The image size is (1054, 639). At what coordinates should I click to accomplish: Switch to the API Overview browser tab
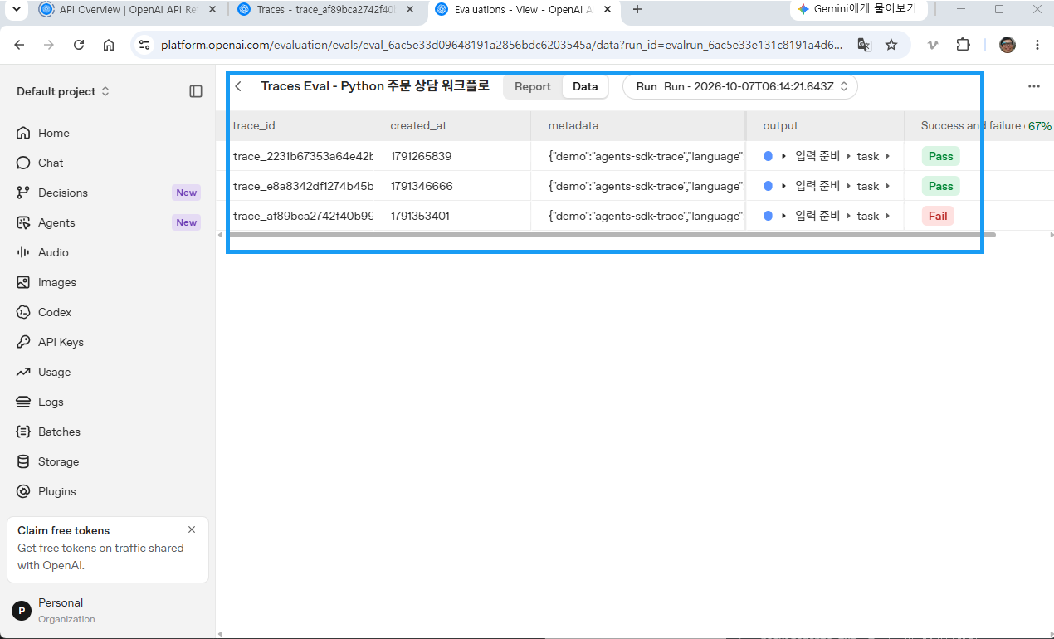[x=129, y=10]
